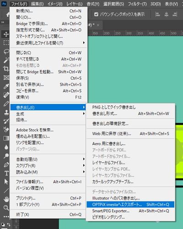The height and width of the screenshot is (229, 183).
Task: Reset default foreground and background colors
Action: 3,224
